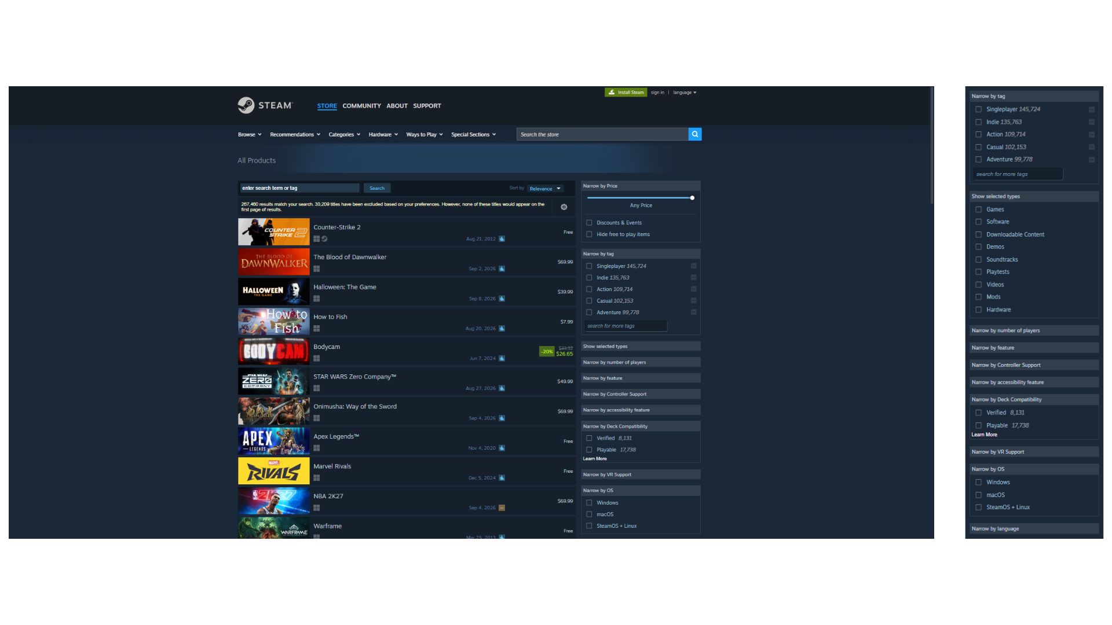Image resolution: width=1112 pixels, height=625 pixels.
Task: Click the blue magnifier store search icon
Action: (x=695, y=134)
